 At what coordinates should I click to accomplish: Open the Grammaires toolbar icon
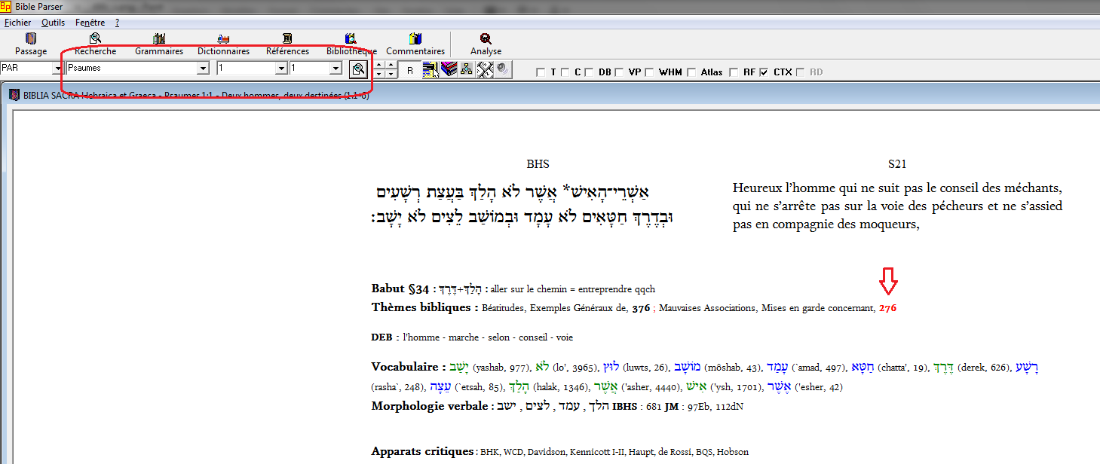tap(159, 44)
